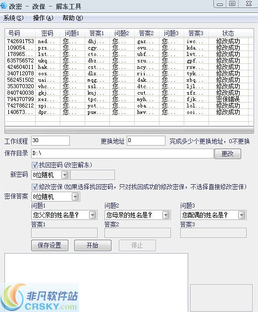The width and height of the screenshot is (258, 312).
Task: Click the 答案3 column header
Action: click(x=196, y=33)
